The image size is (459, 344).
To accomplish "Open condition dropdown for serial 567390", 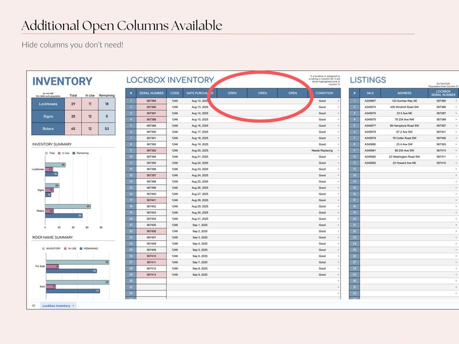I will coord(338,132).
